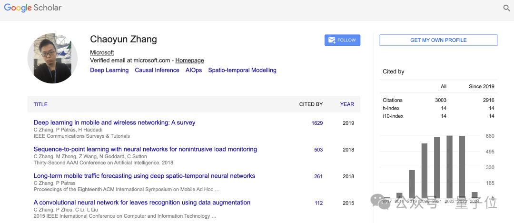Visit the Homepage link
Viewport: 514px width, 223px height.
[189, 61]
